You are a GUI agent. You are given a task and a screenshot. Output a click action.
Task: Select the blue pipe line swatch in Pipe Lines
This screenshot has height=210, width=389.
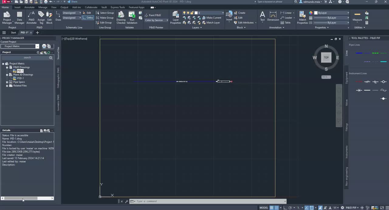[359, 53]
